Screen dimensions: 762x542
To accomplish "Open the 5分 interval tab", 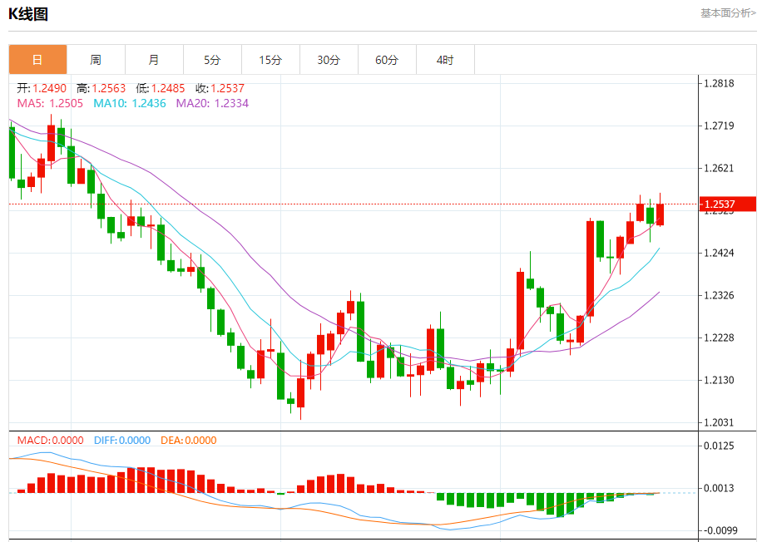I will point(212,60).
